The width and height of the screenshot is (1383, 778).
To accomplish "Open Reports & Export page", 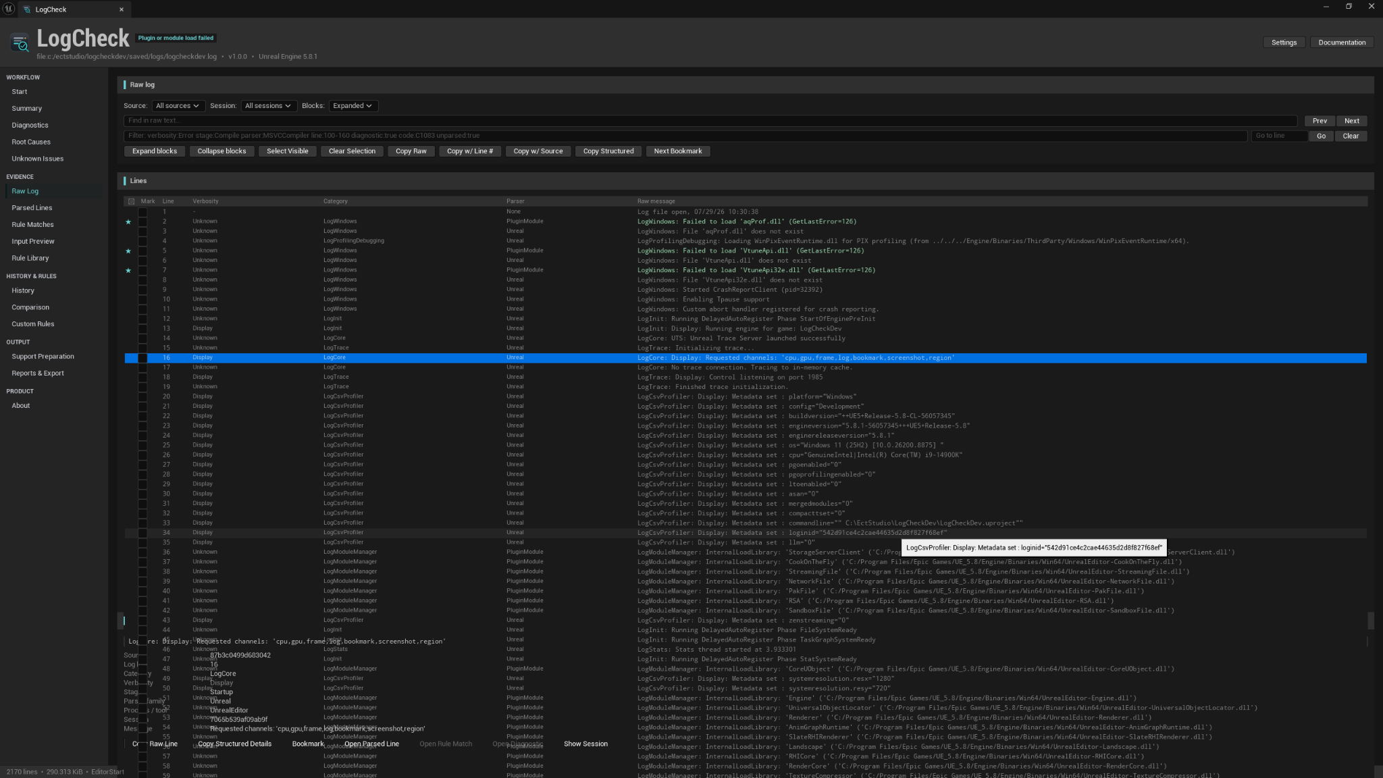I will point(38,373).
